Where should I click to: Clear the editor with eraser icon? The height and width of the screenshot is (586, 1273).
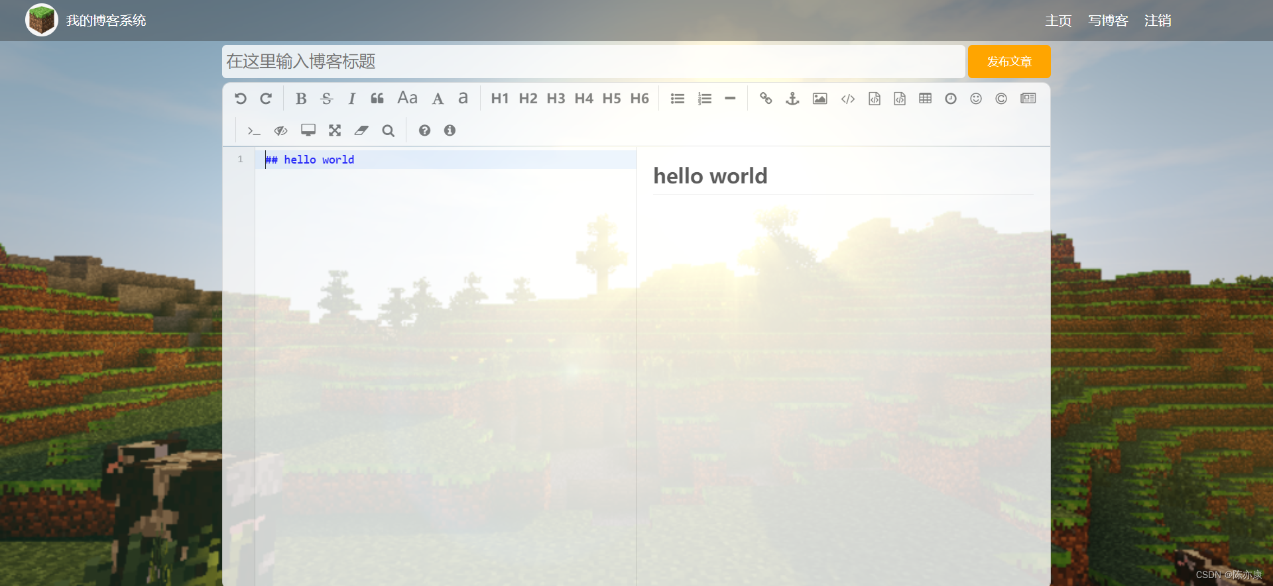(x=361, y=130)
